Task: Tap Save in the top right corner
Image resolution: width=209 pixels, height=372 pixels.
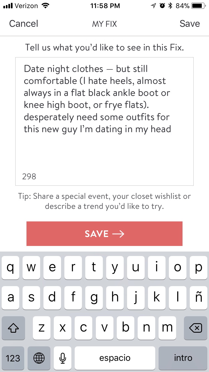Action: pos(189,24)
